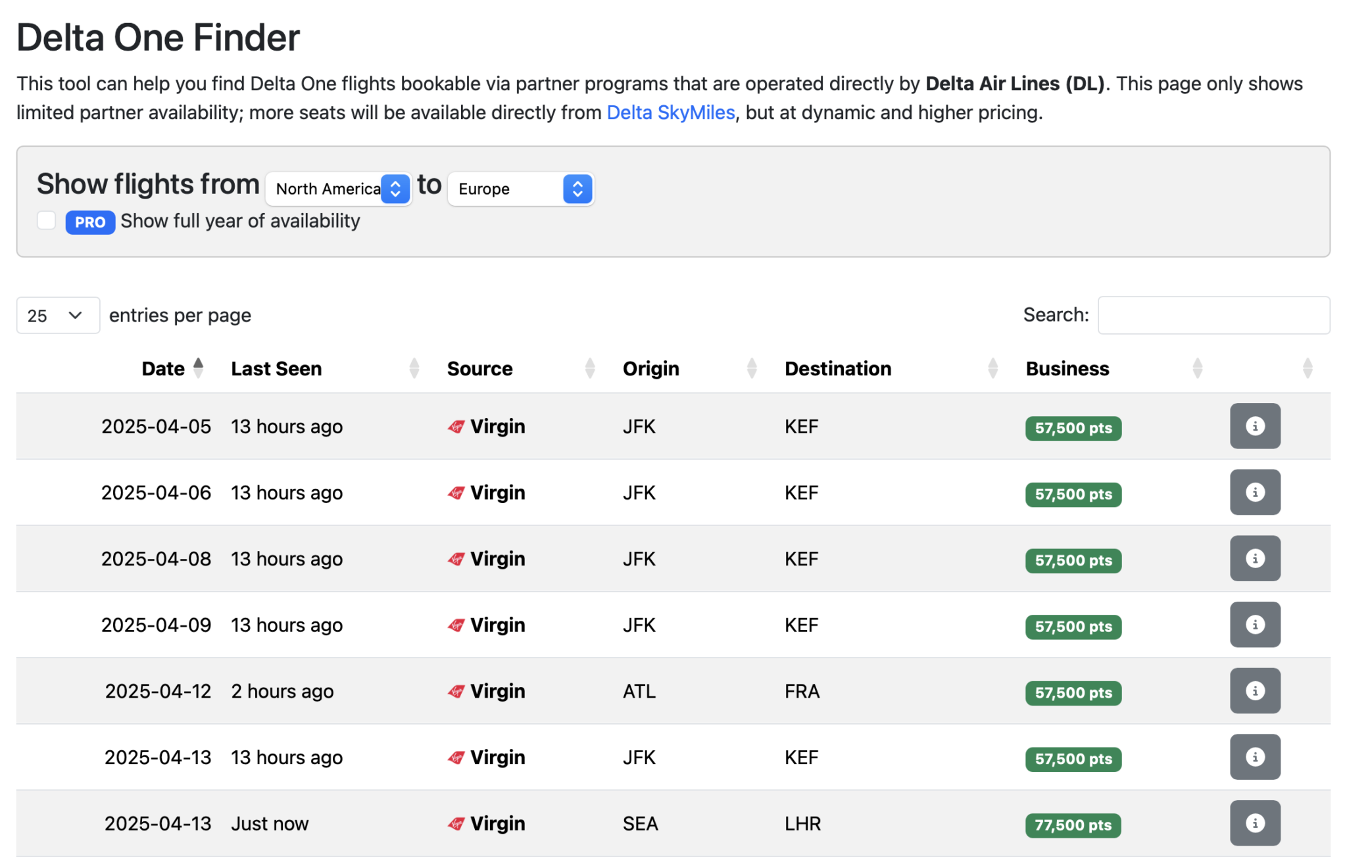
Task: Enable Show full year of availability
Action: [46, 221]
